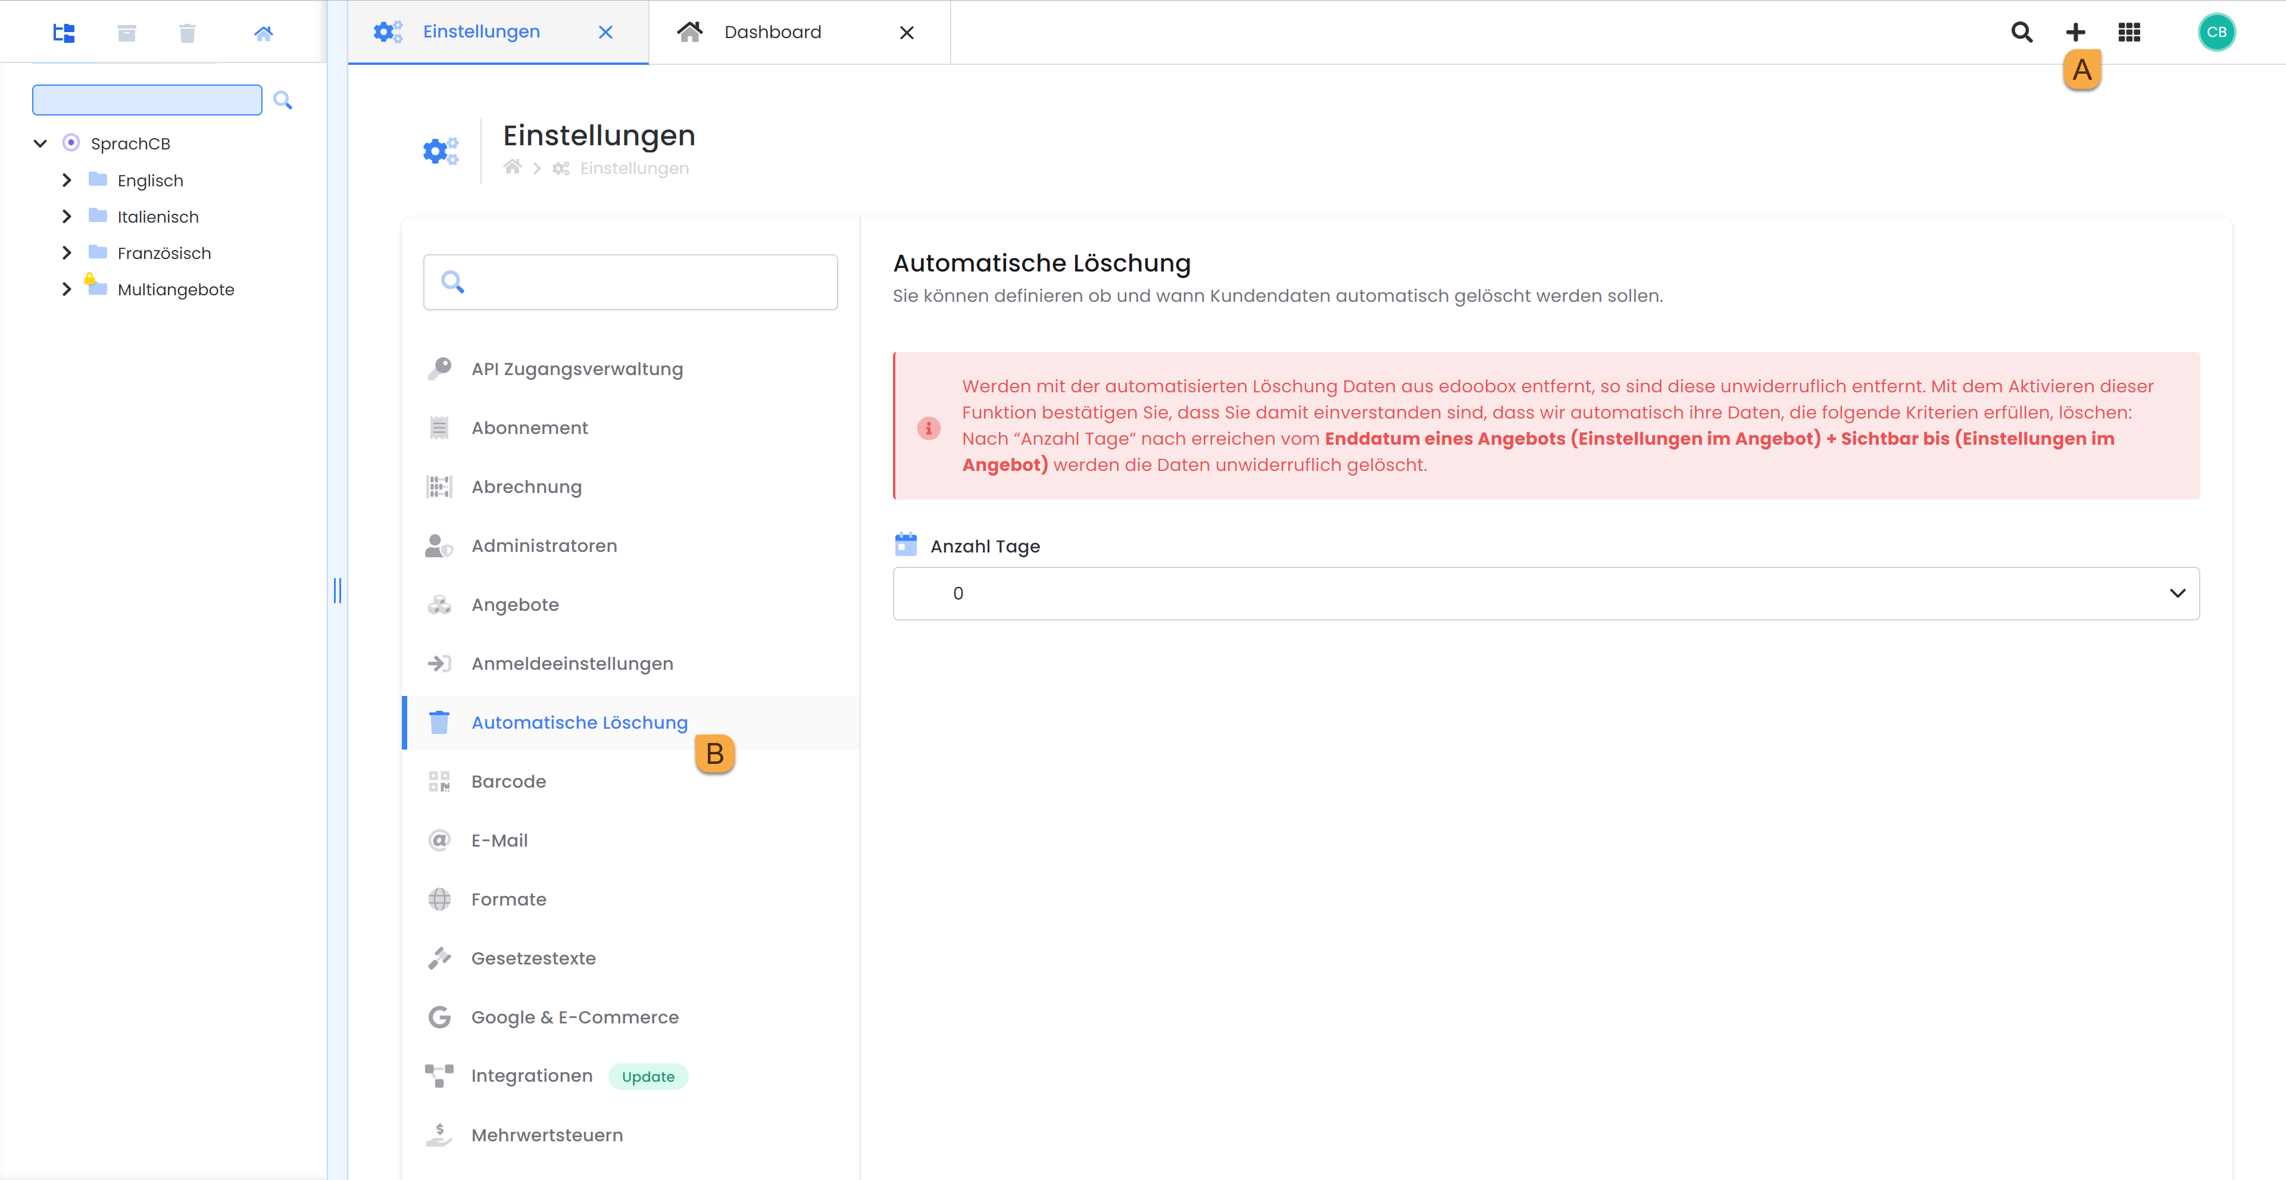Click the trash icon in sidebar header

coord(188,33)
